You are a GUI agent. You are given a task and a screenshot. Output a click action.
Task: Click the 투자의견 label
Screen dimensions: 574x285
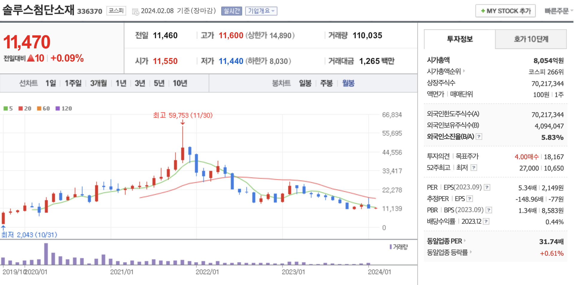(438, 156)
